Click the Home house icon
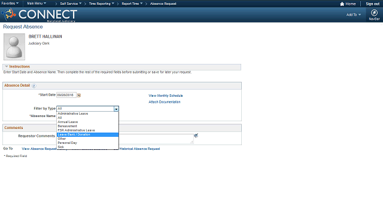 tap(342, 4)
